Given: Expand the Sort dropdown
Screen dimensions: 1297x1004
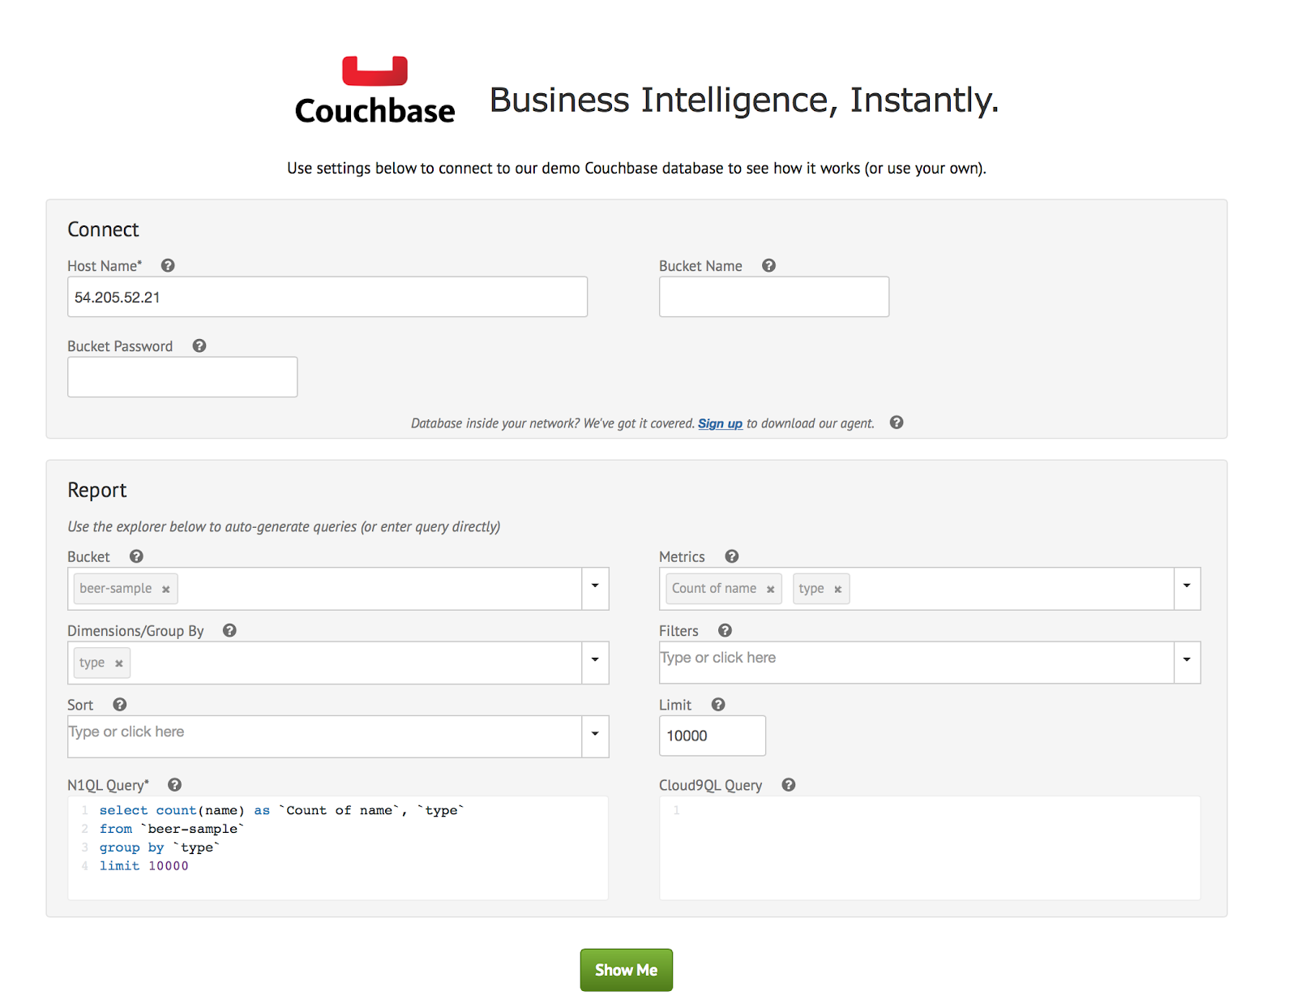Looking at the screenshot, I should click(595, 735).
